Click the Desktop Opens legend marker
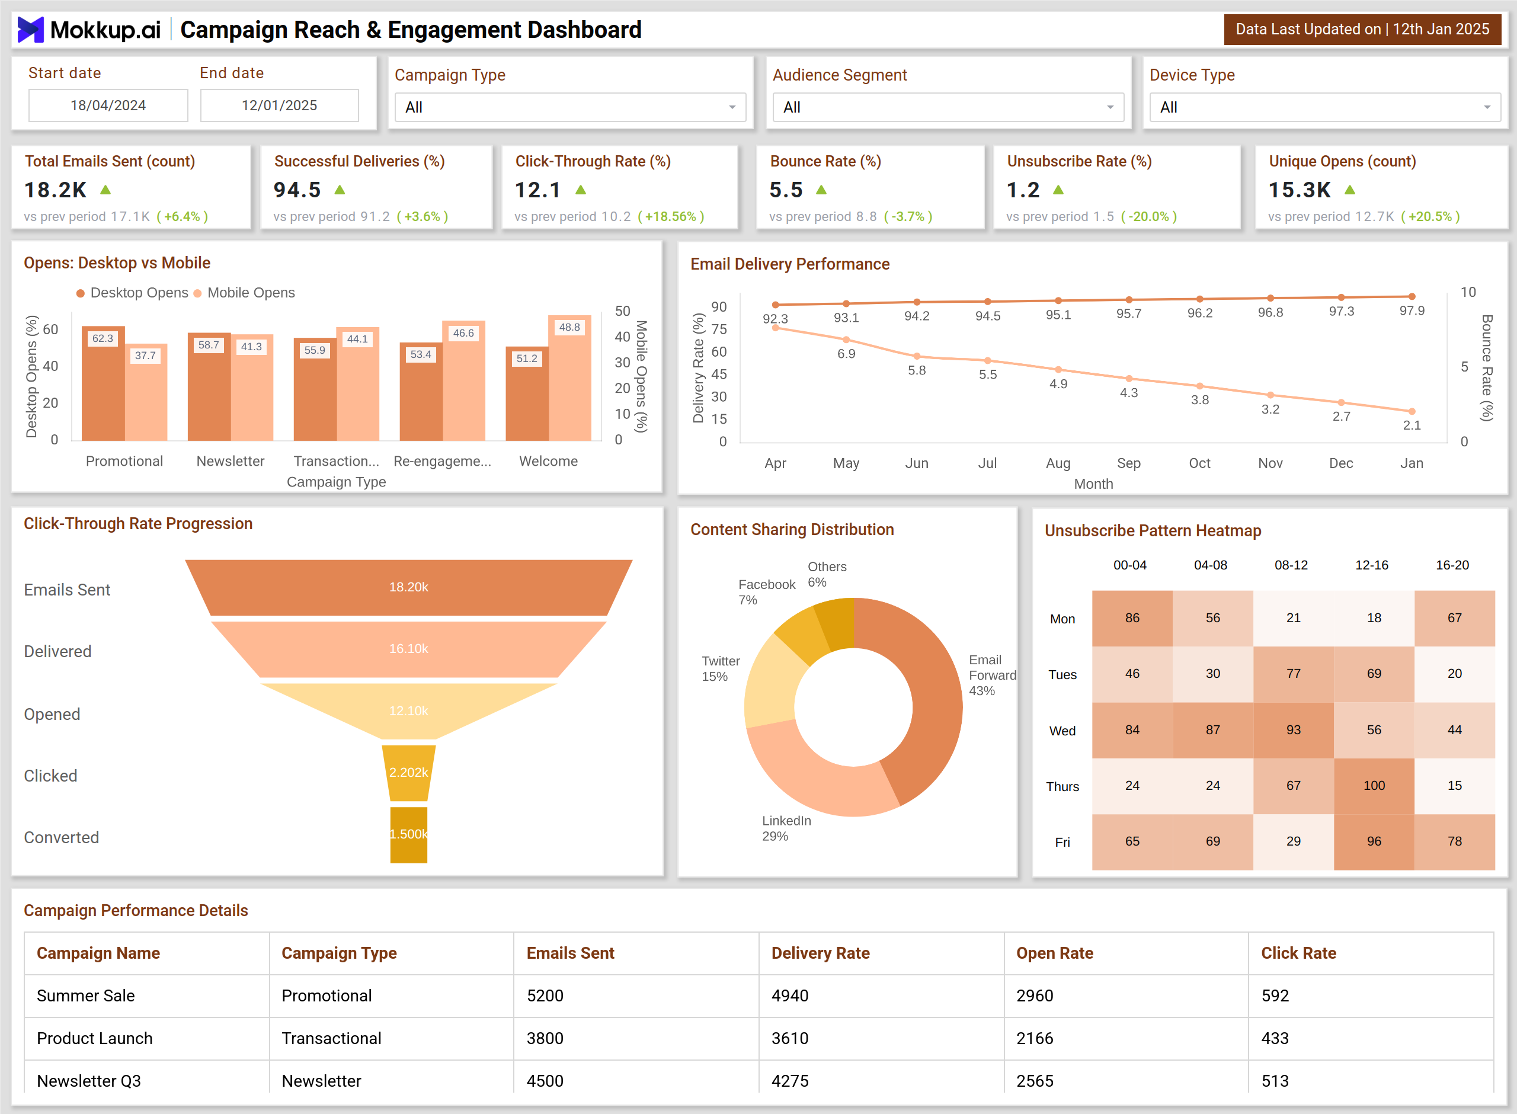The image size is (1517, 1114). pyautogui.click(x=80, y=293)
